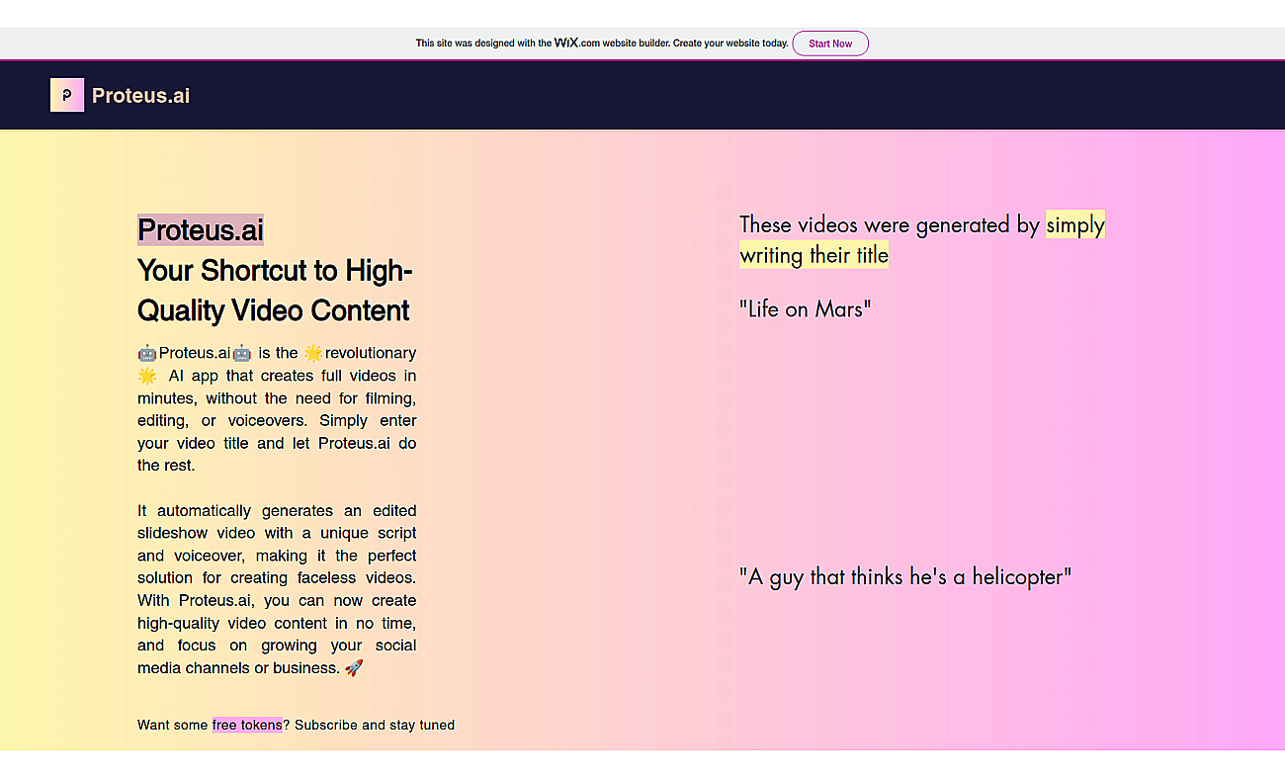Click the "Subscribe and stay tuned" text
This screenshot has width=1285, height=779.
point(375,725)
